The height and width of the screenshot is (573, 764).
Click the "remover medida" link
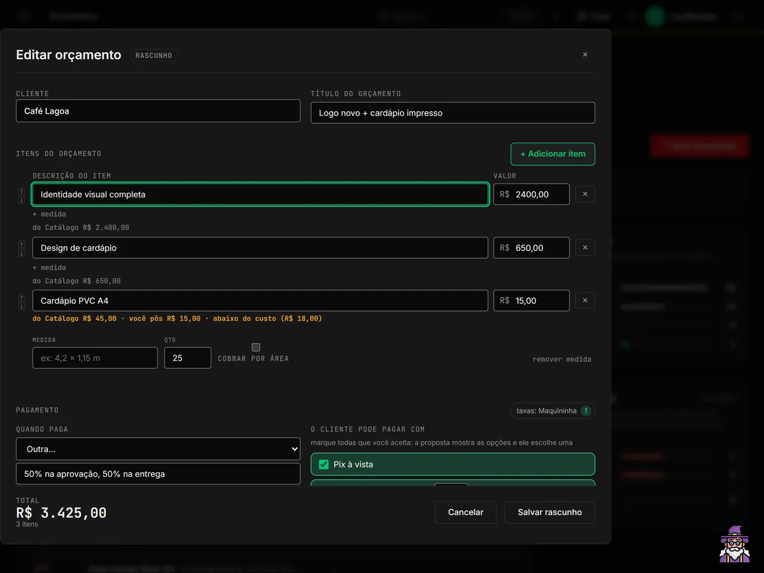(562, 360)
